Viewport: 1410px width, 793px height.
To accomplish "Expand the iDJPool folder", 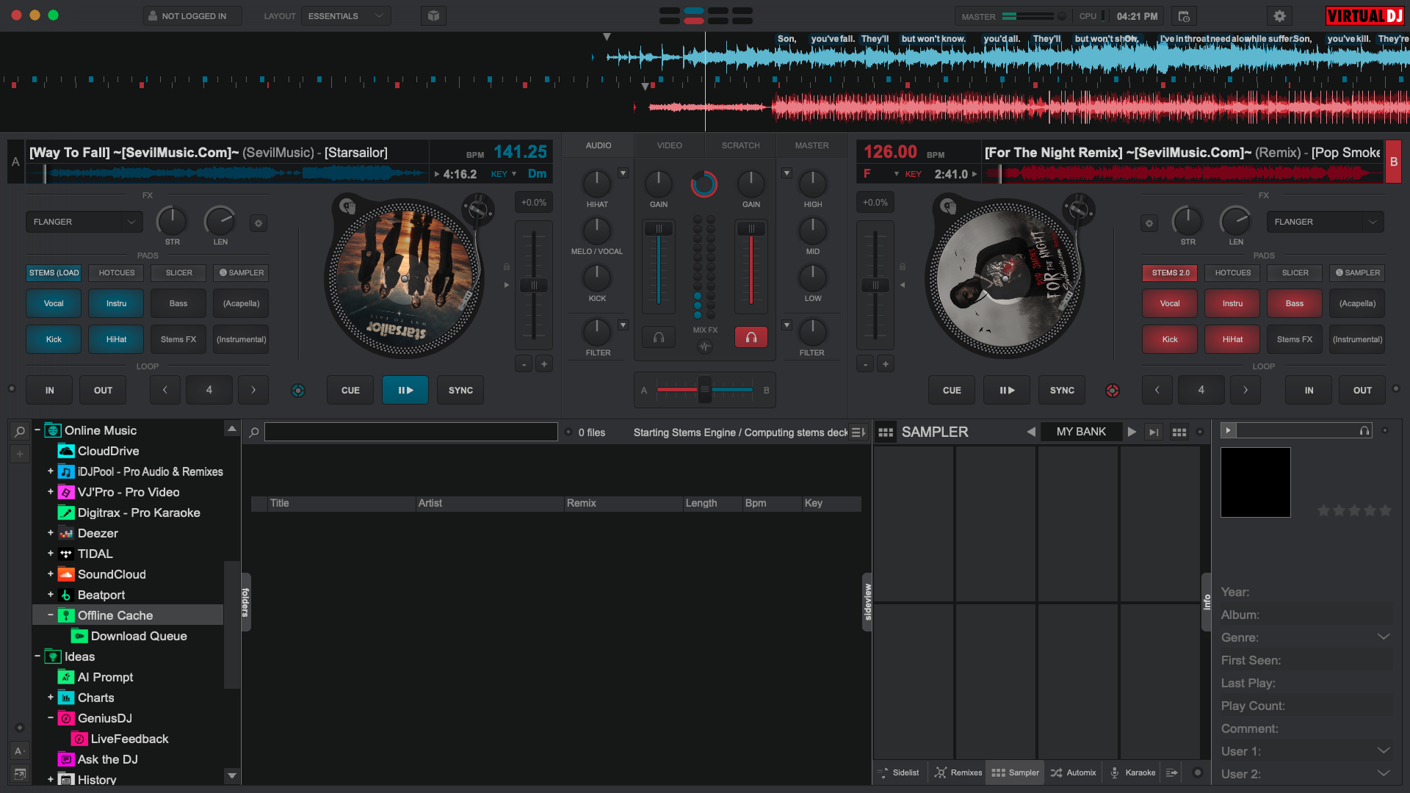I will tap(51, 471).
